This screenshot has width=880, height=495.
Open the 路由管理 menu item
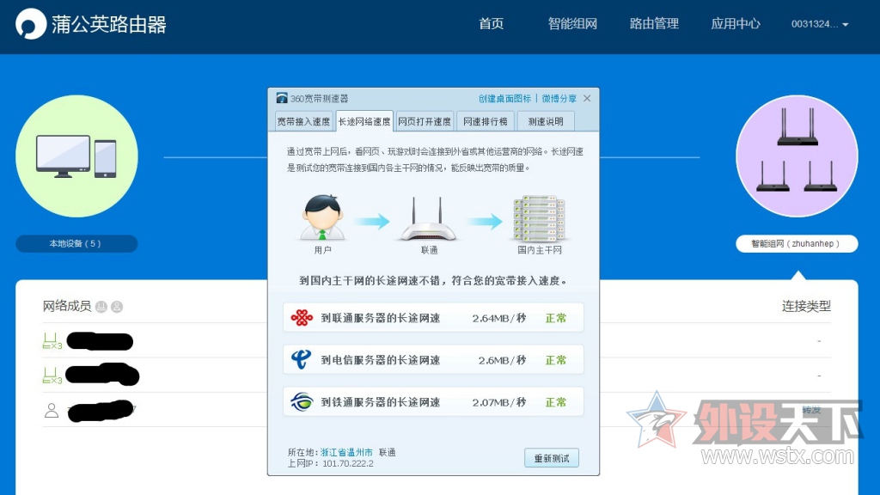[654, 23]
